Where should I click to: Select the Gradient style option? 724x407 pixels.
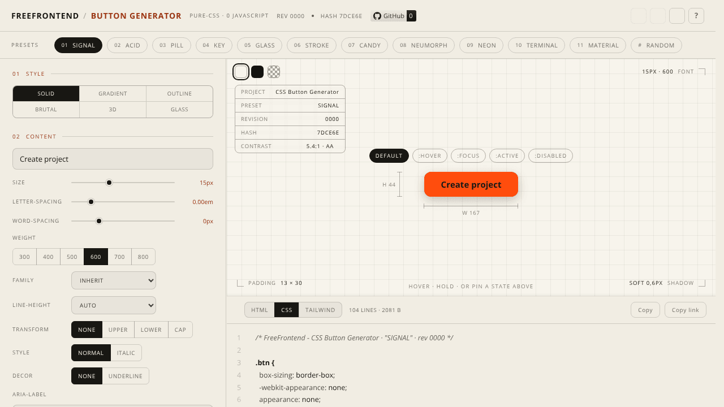click(113, 94)
